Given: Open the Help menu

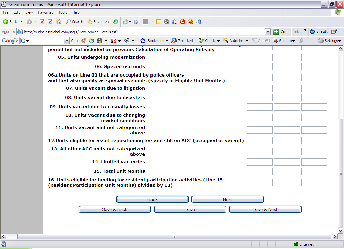Looking at the screenshot, I should (76, 12).
